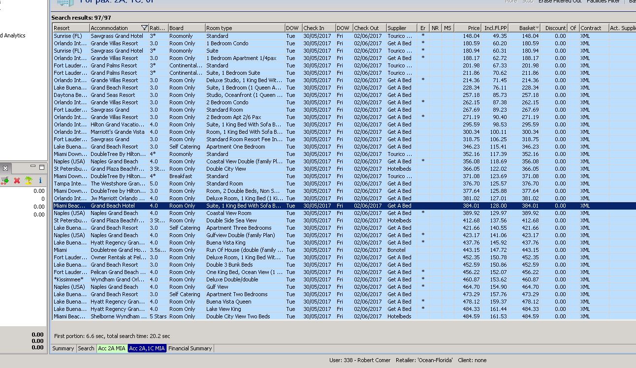Sort by the Resort column header
This screenshot has height=368, width=636.
click(71, 28)
